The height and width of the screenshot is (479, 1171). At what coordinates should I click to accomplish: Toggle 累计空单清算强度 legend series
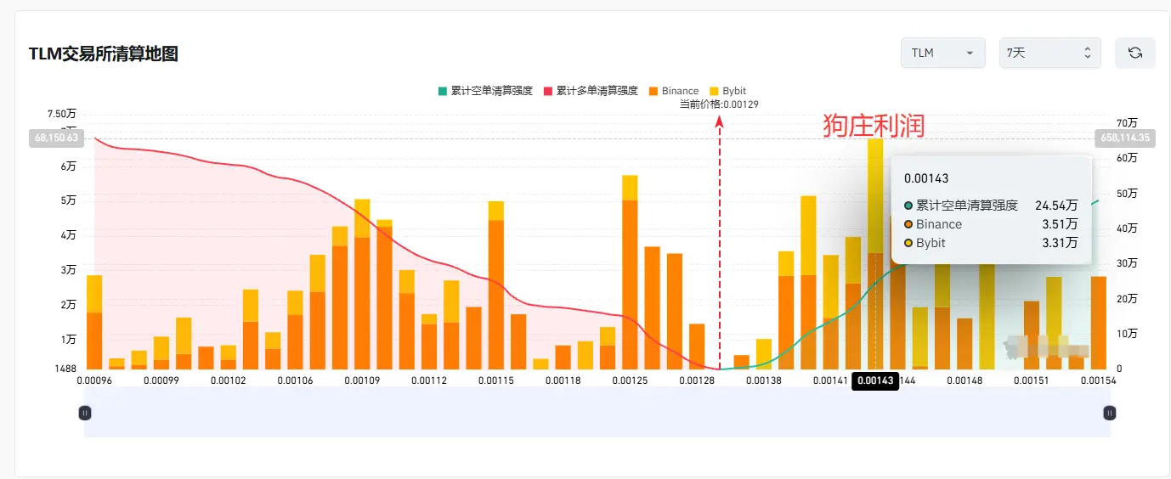(x=484, y=91)
